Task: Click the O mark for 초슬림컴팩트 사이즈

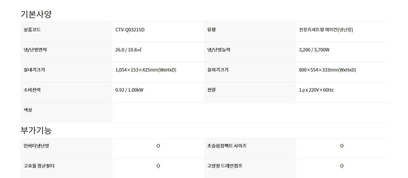Action: pyautogui.click(x=342, y=146)
